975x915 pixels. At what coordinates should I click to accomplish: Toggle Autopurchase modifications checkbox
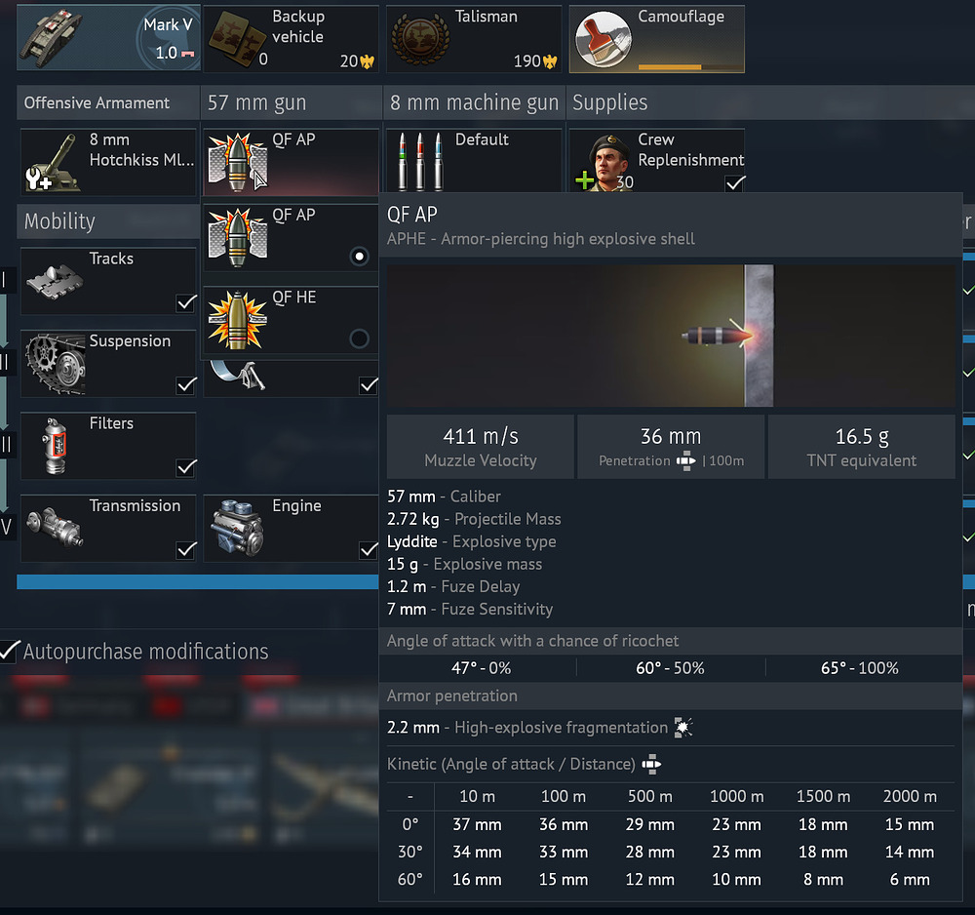[10, 651]
